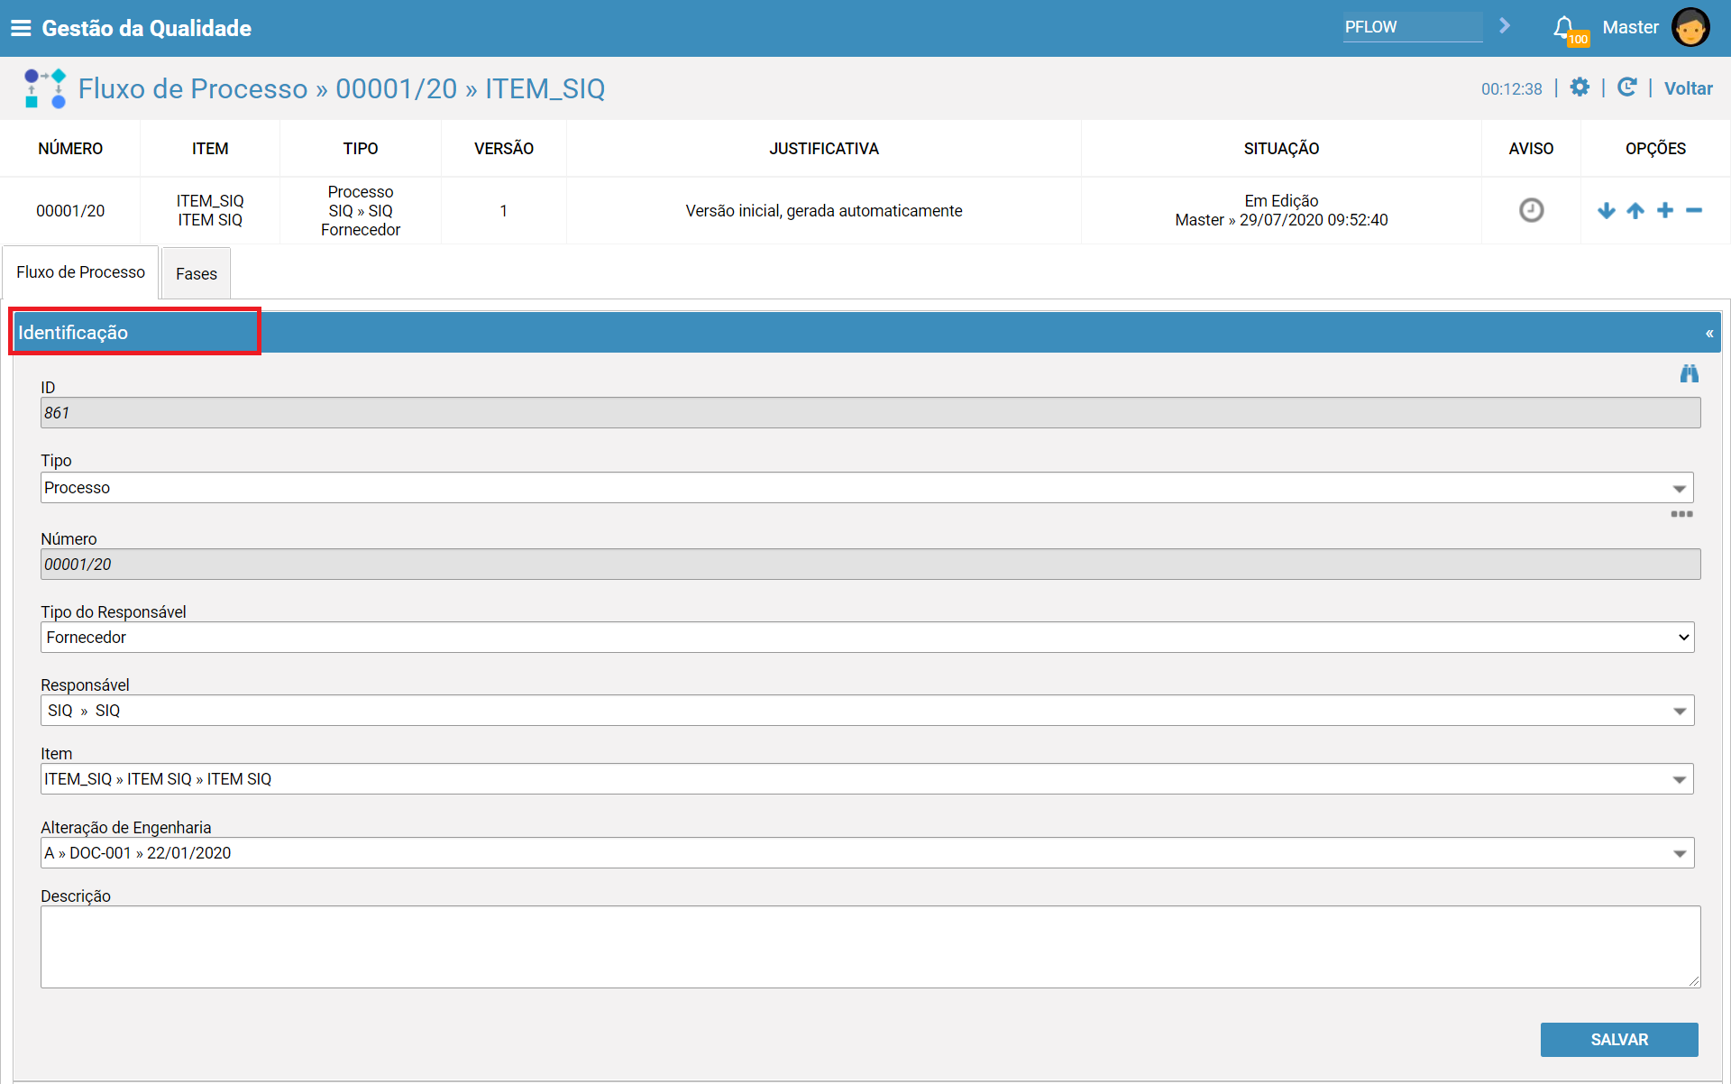This screenshot has height=1084, width=1731.
Task: Click the plus option icon
Action: coord(1665,210)
